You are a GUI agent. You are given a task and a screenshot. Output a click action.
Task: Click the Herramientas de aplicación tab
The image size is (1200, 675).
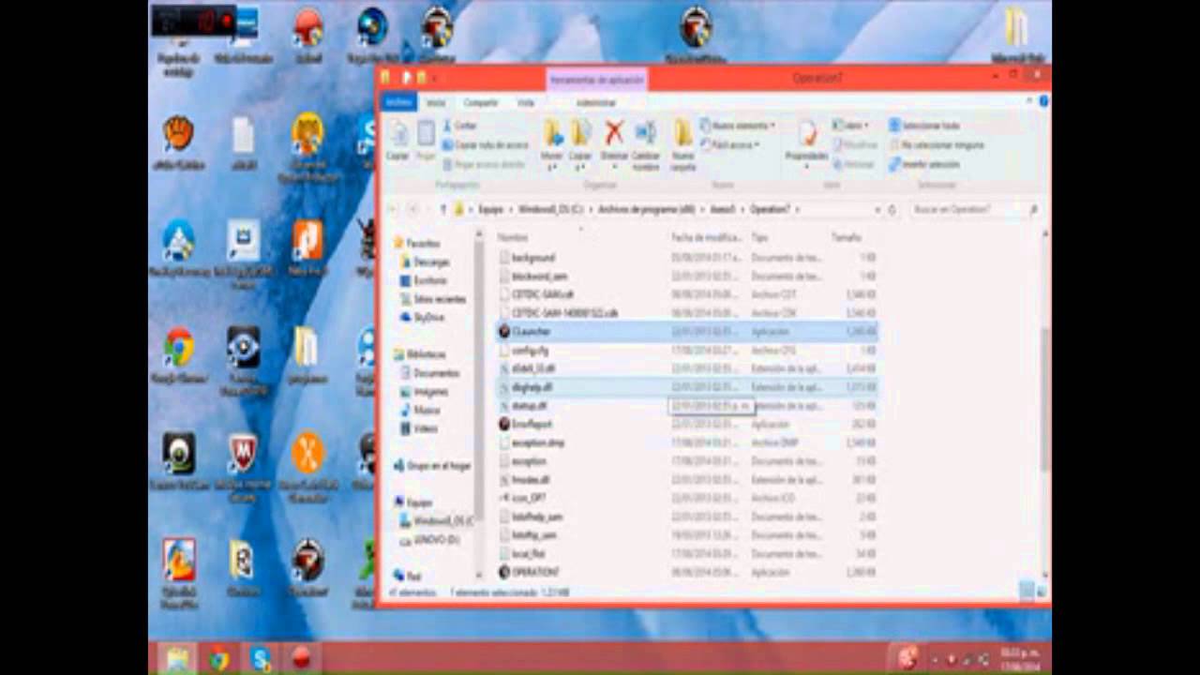click(596, 80)
